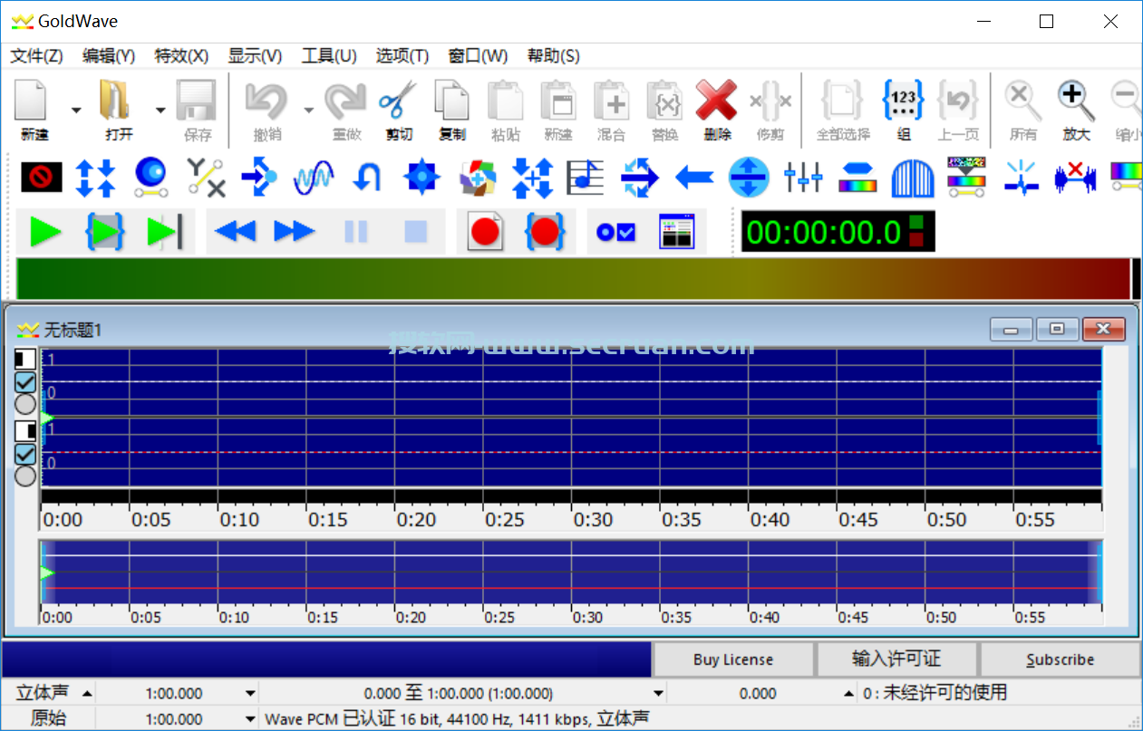The height and width of the screenshot is (731, 1143).
Task: Open the 文件(Z) menu
Action: click(36, 55)
